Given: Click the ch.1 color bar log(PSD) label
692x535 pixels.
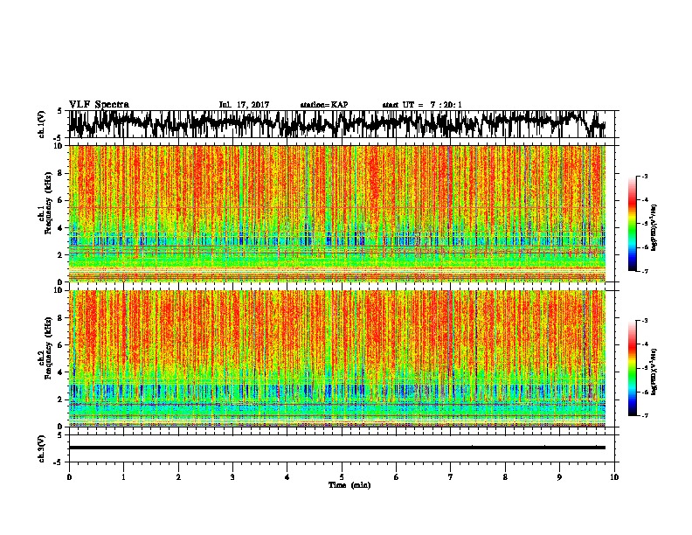Looking at the screenshot, I should point(654,228).
